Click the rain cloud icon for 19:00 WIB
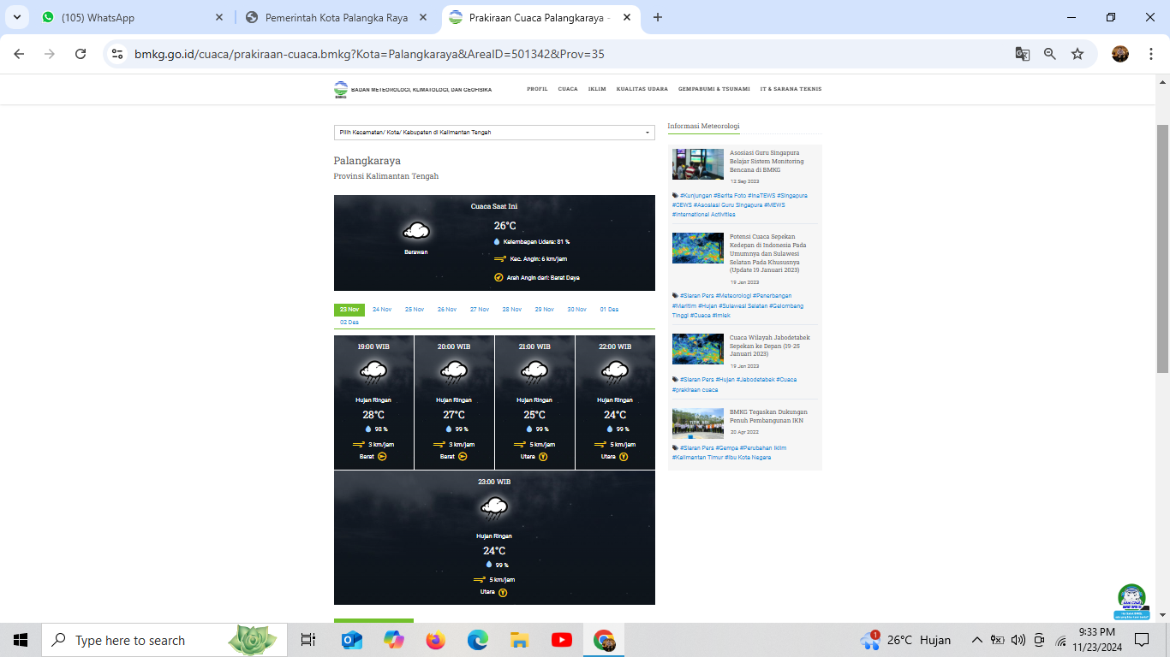1170x657 pixels. click(x=373, y=372)
